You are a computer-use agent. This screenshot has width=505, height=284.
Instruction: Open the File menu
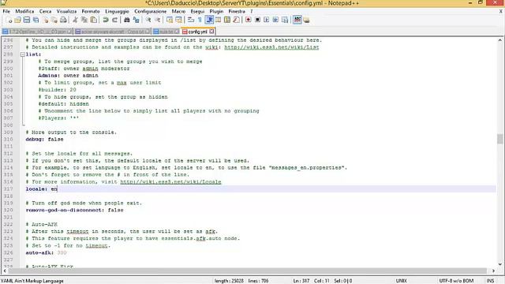point(6,11)
